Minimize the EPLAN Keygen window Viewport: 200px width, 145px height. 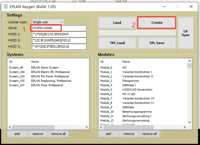click(164, 6)
